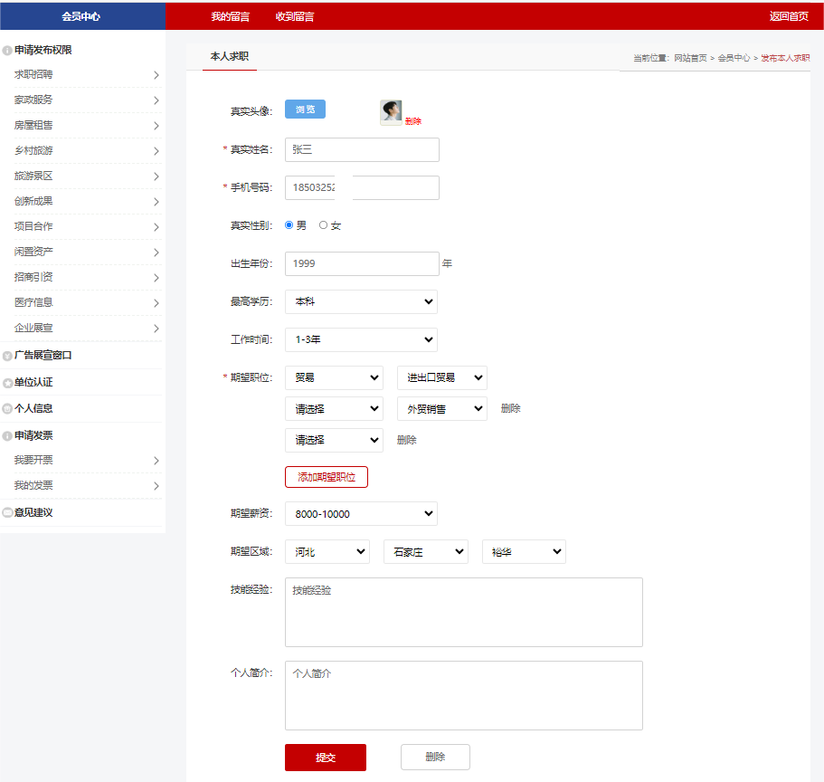Expand the 乡村旅游 sidebar item arrow

tap(156, 151)
